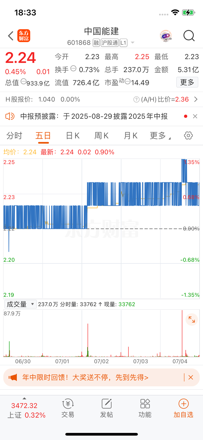Open the 年中限时回馈 promo banner
The image size is (203, 440).
101,377
